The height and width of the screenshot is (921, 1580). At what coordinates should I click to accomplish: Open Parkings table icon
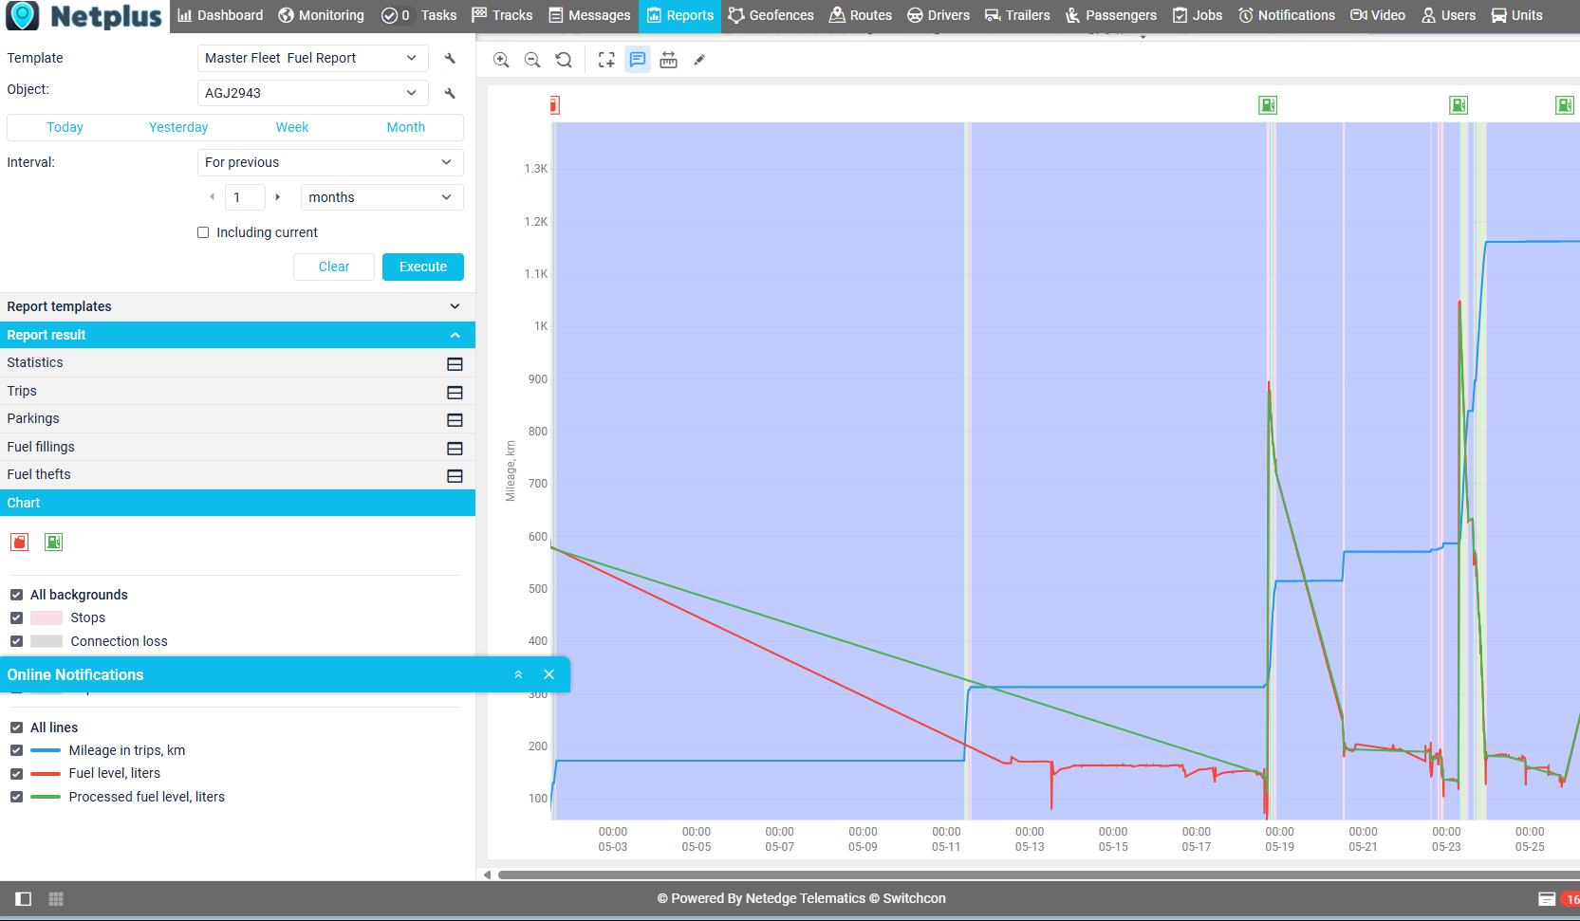click(x=455, y=419)
